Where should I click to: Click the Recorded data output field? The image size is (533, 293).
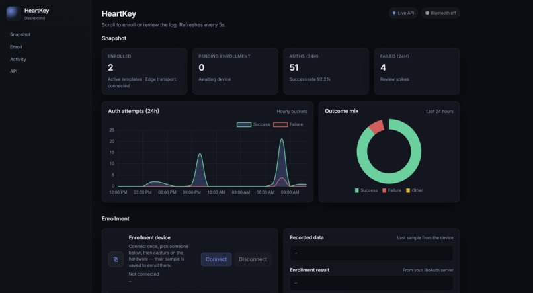(371, 253)
